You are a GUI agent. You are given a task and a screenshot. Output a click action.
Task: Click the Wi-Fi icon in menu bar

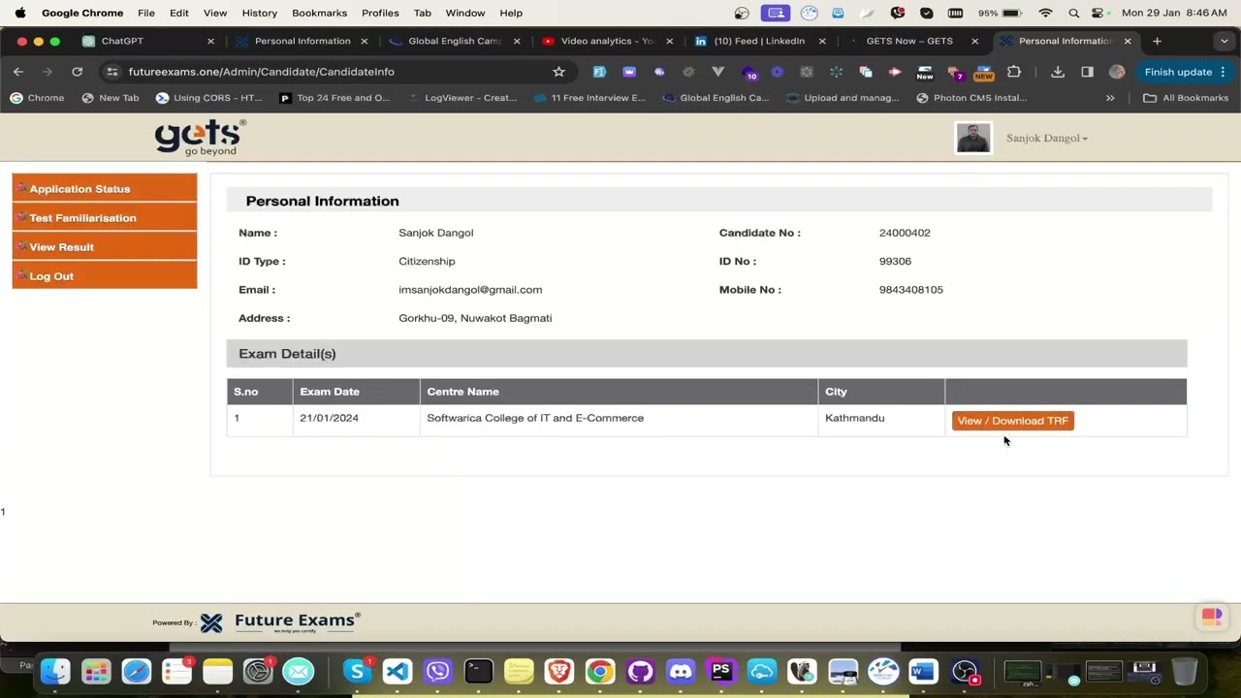(1045, 13)
